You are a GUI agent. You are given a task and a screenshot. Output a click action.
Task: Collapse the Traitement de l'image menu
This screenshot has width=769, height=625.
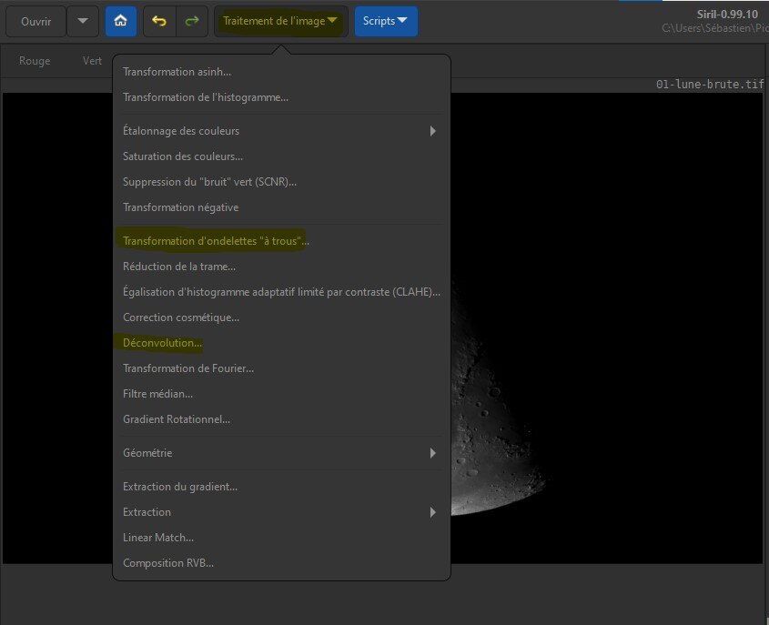[x=280, y=21]
